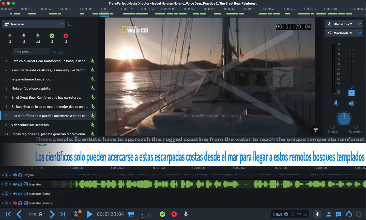Open FX for the Narrator (Temp2) track

coord(26,203)
